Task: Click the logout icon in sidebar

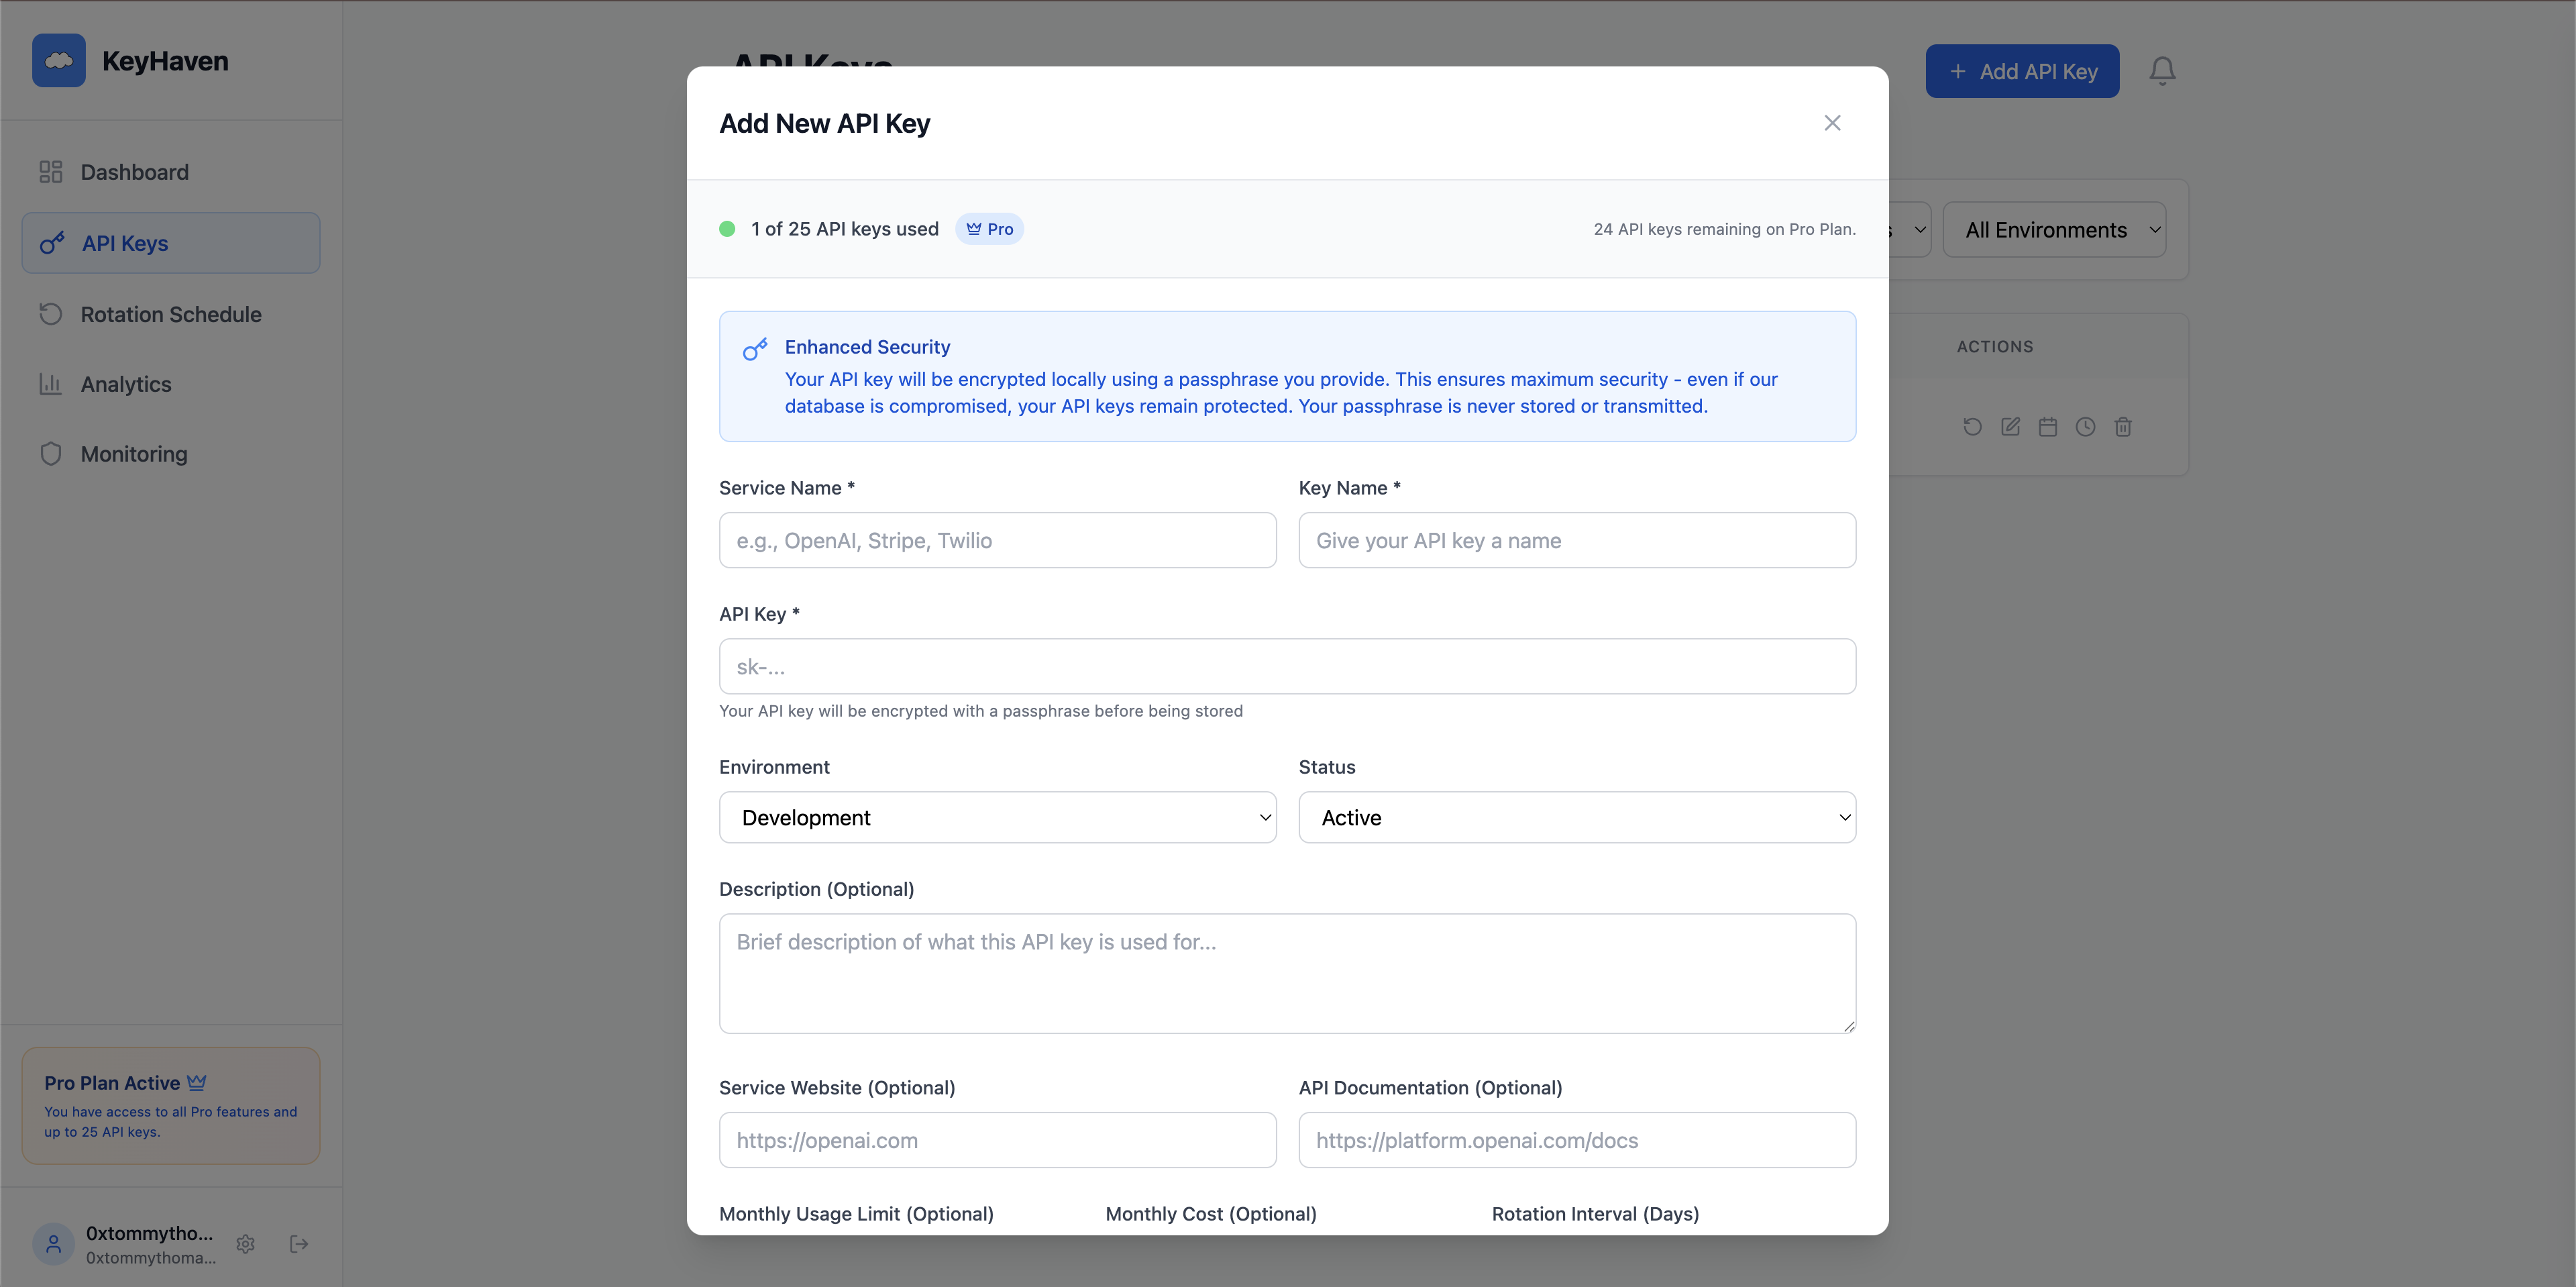Action: 299,1244
